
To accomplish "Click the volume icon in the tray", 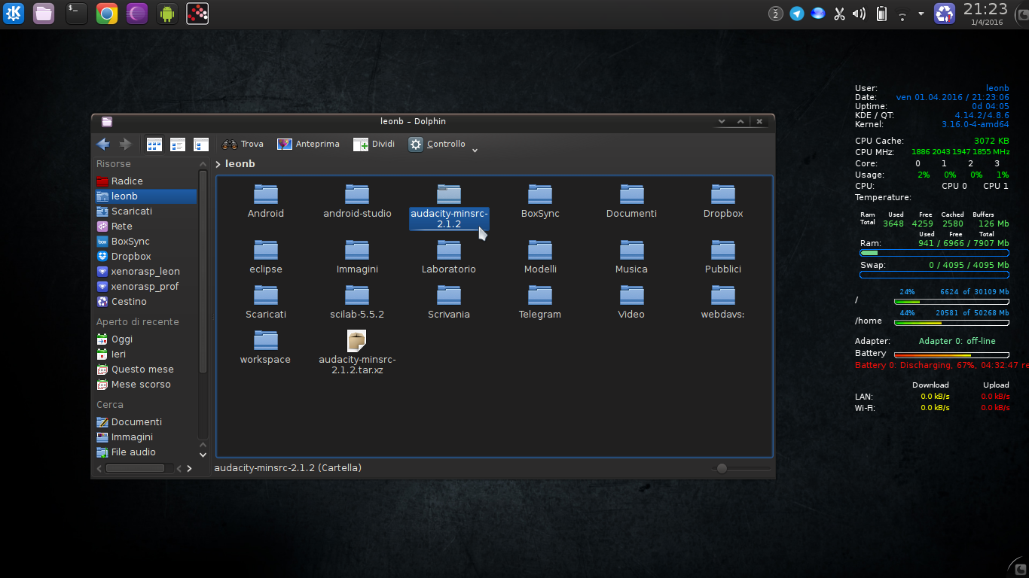I will [x=859, y=13].
